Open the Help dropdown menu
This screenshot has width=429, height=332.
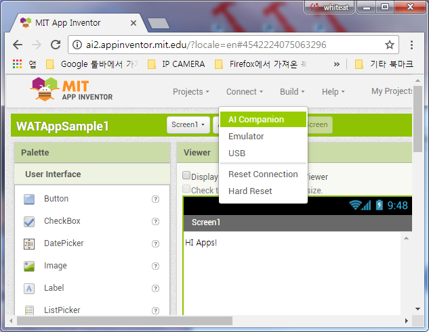coord(333,92)
